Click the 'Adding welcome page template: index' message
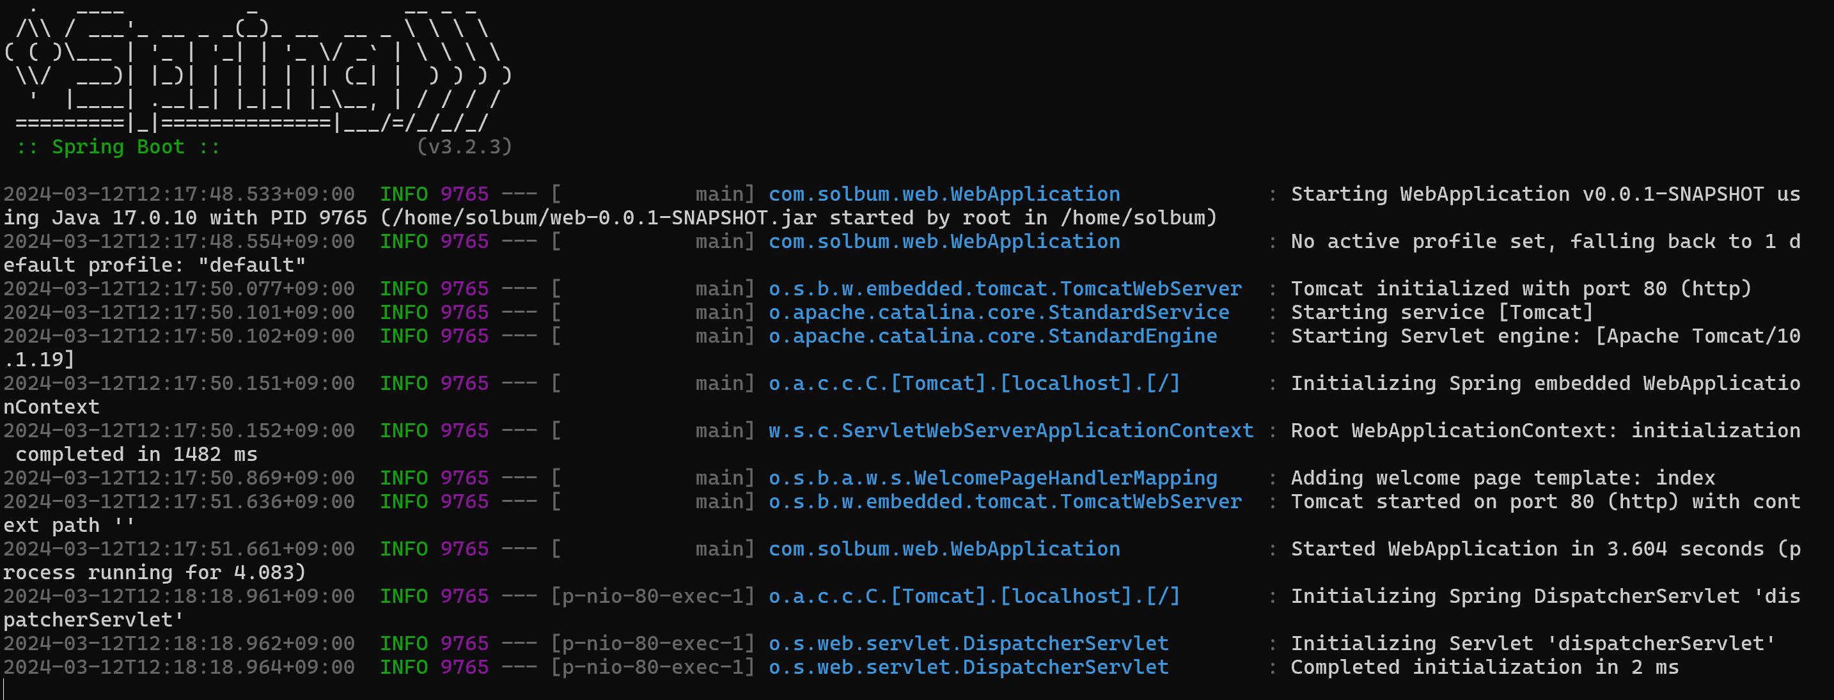Viewport: 1834px width, 700px height. click(1502, 478)
